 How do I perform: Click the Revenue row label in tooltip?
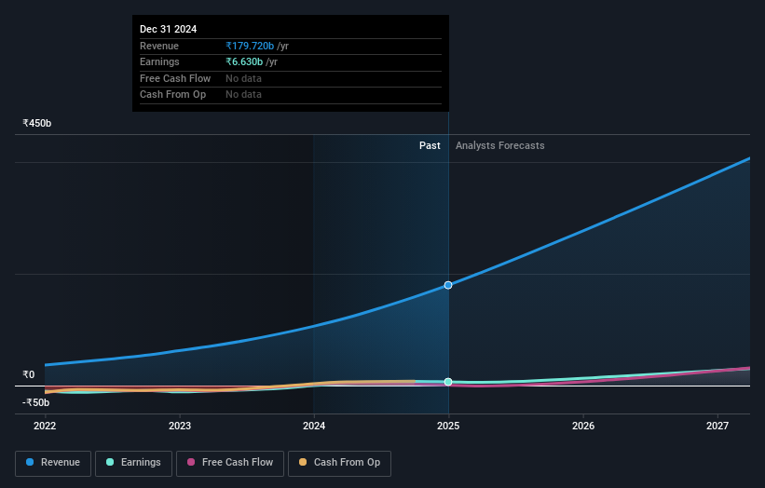coord(159,46)
